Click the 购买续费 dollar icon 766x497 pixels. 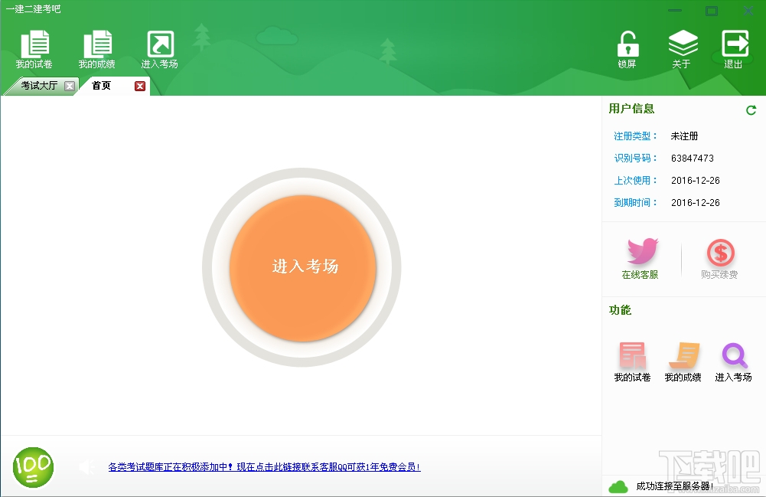(x=719, y=259)
